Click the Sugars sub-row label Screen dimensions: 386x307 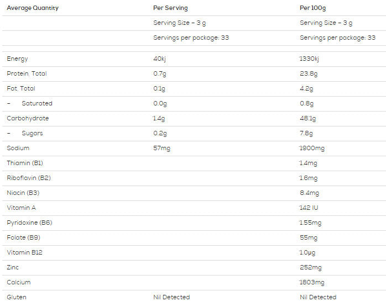[x=32, y=134]
